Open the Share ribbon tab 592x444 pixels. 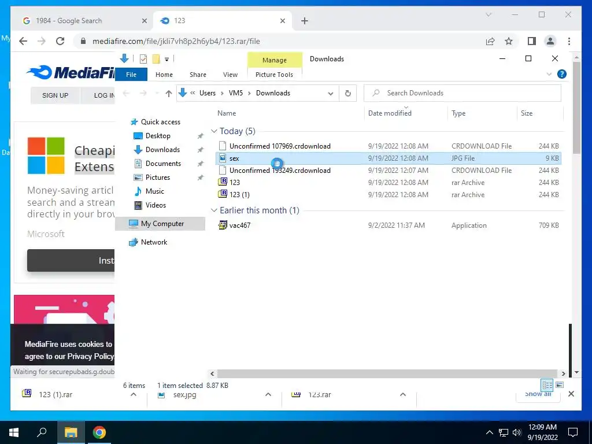(x=198, y=75)
